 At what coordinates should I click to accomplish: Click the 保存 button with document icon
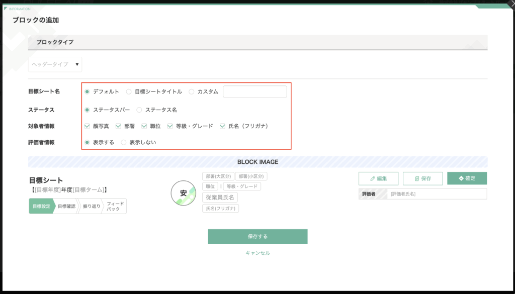click(x=422, y=178)
